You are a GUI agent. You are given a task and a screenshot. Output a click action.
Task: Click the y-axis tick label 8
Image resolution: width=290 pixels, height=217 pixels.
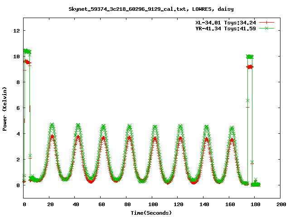click(18, 82)
